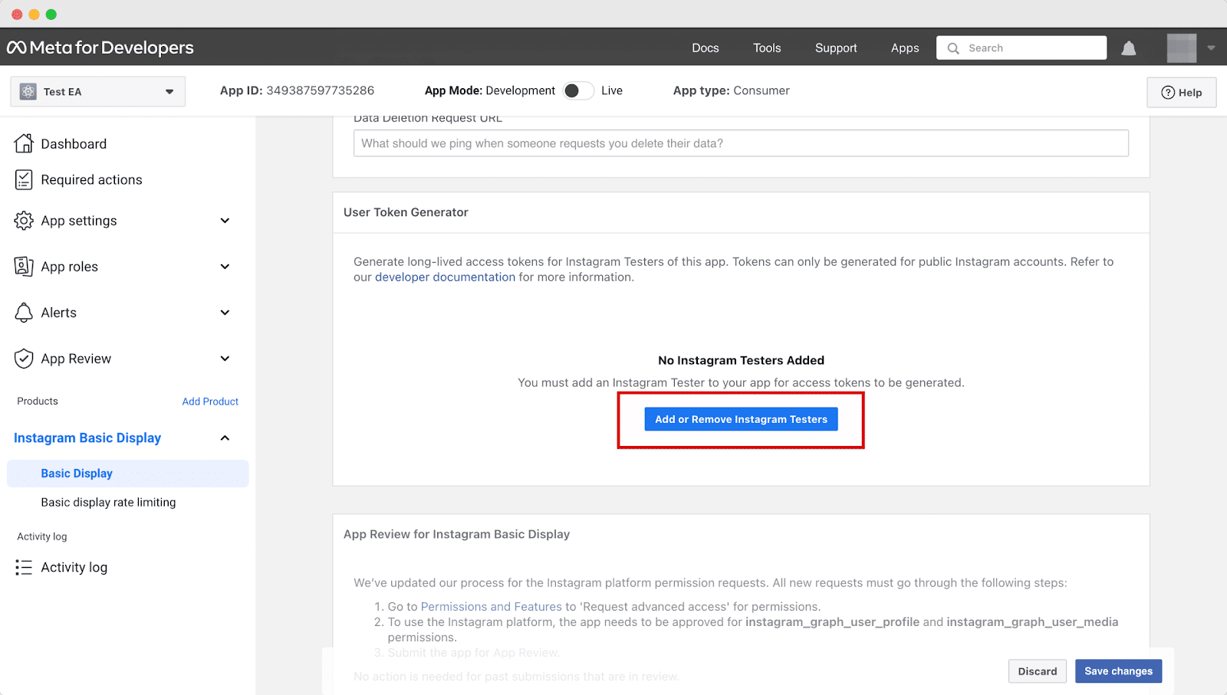Image resolution: width=1227 pixels, height=695 pixels.
Task: Click the User Token Generator heading
Action: coord(406,212)
